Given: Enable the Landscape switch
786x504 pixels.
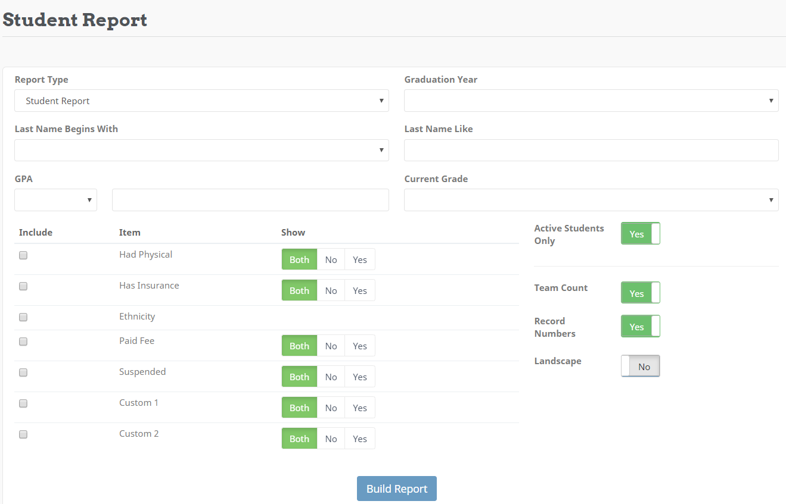Looking at the screenshot, I should 640,366.
